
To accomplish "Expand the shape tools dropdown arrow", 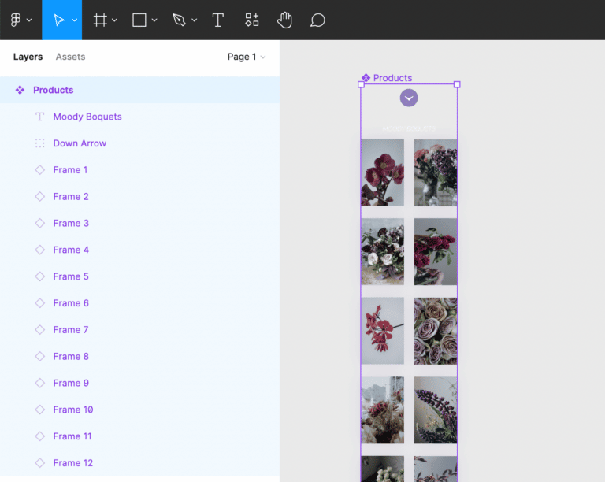I will [154, 20].
